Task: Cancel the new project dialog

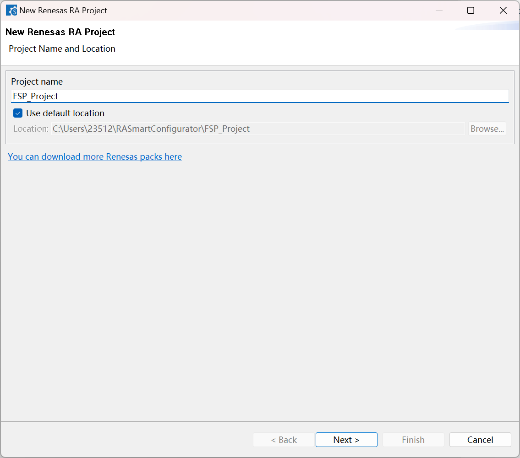Action: (x=480, y=439)
